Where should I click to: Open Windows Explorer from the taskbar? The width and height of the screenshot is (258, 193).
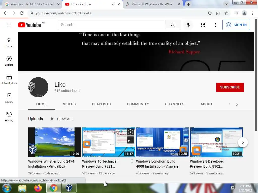point(22,188)
